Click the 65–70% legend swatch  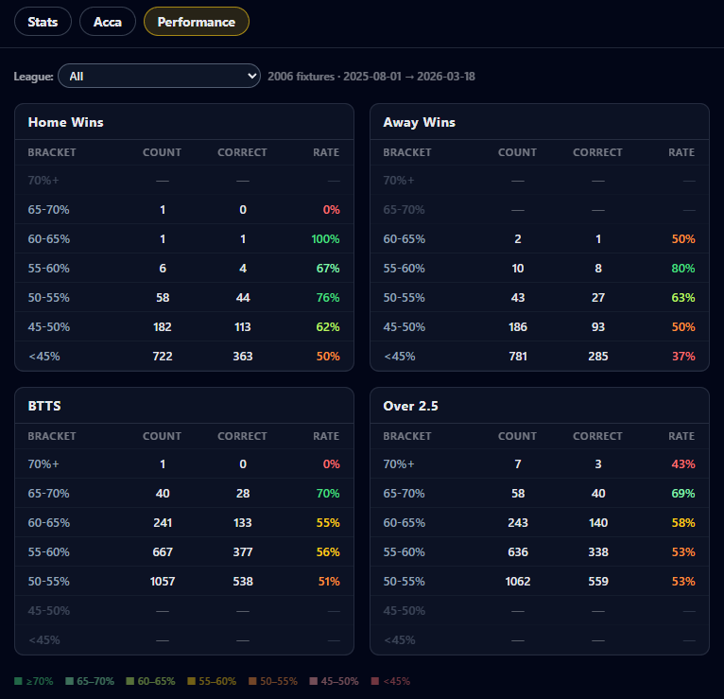point(70,681)
